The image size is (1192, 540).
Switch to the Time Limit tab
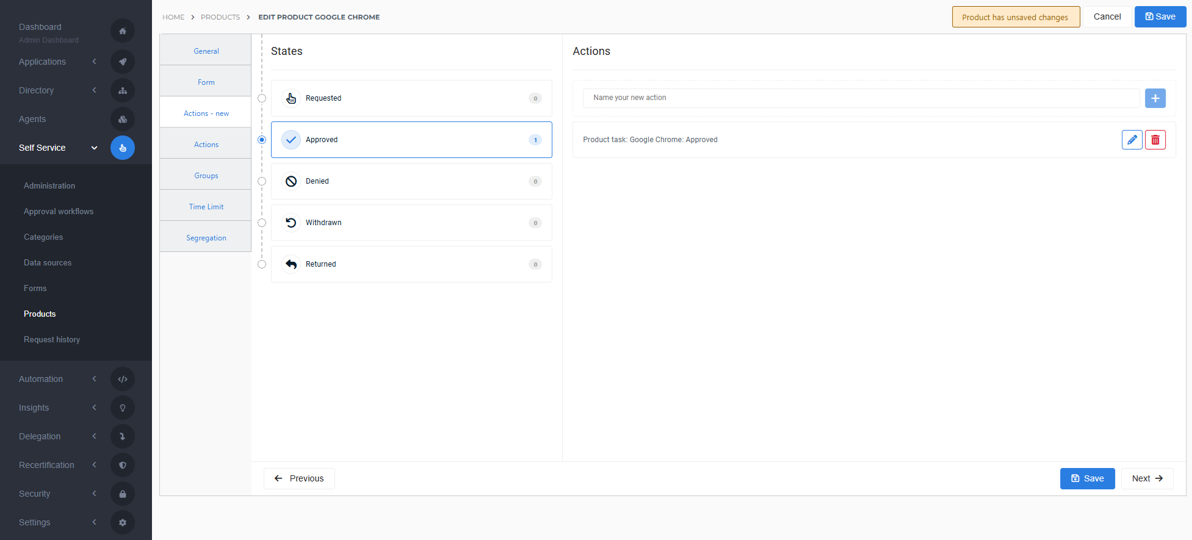tap(206, 207)
